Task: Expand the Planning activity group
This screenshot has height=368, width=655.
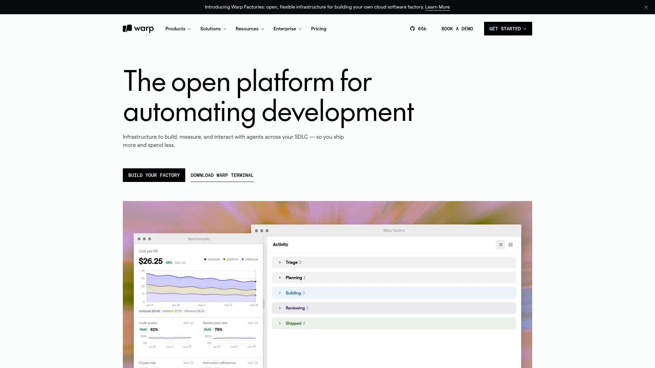Action: pyautogui.click(x=394, y=278)
